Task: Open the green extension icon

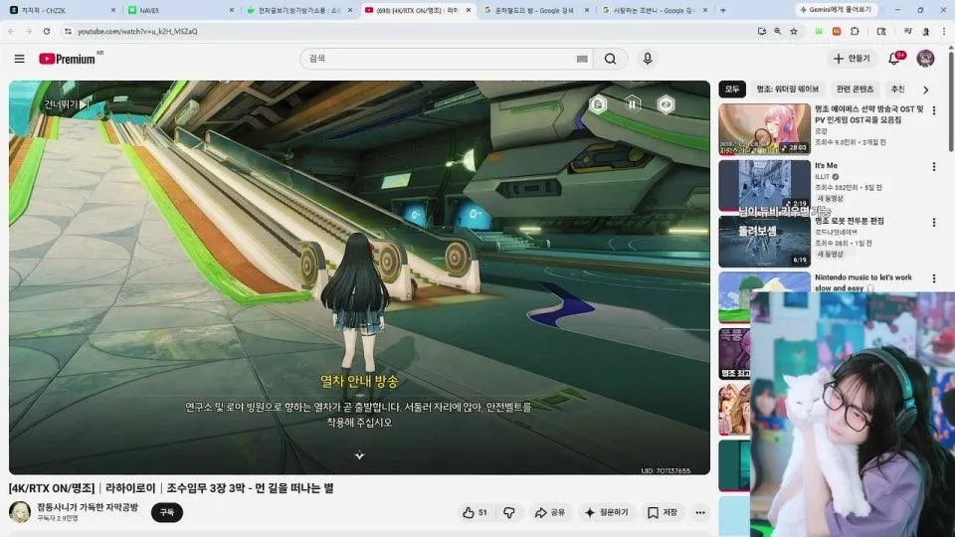Action: [x=819, y=31]
